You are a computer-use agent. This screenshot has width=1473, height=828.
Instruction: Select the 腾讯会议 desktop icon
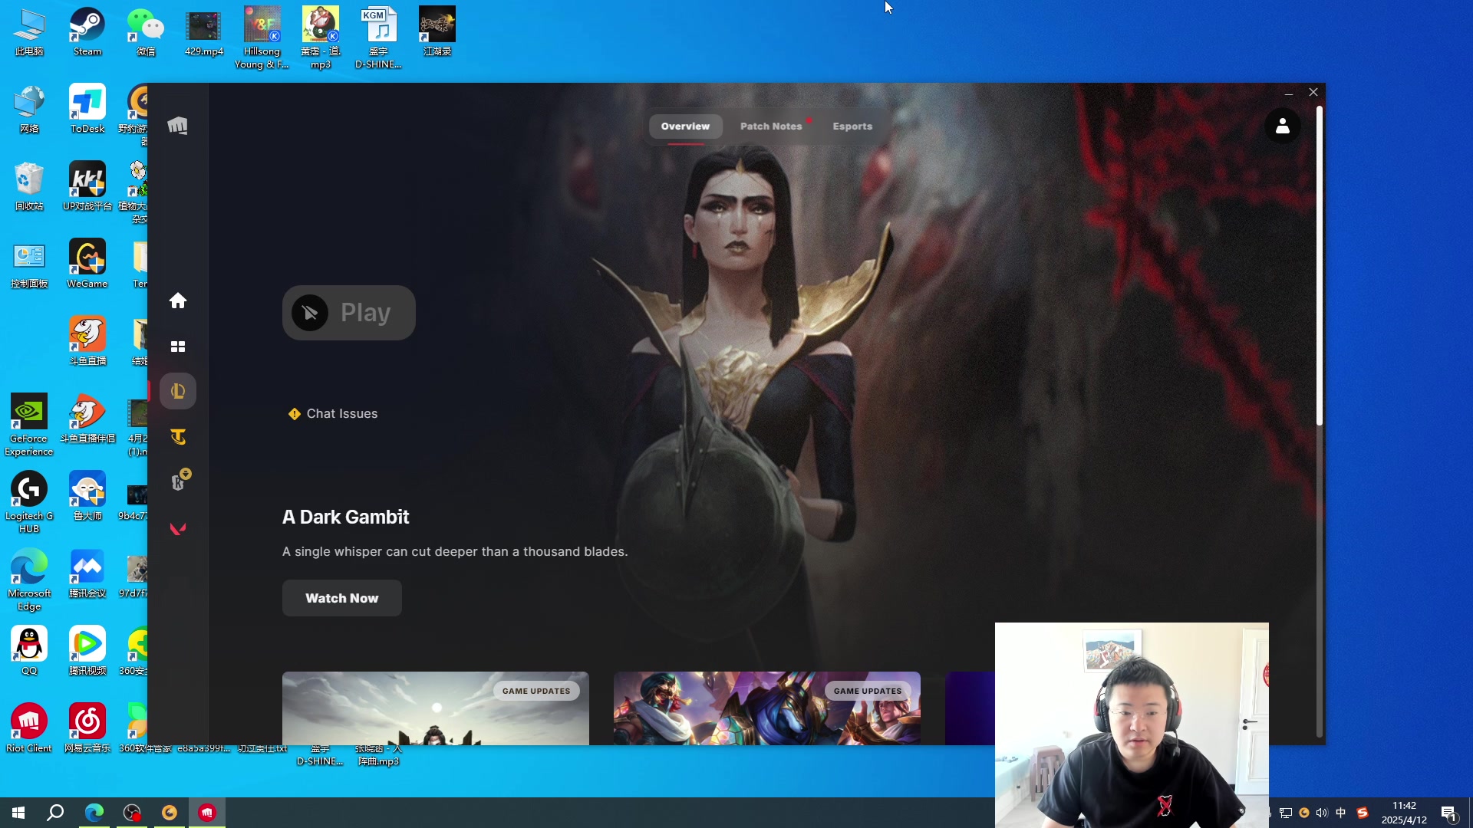pyautogui.click(x=87, y=574)
